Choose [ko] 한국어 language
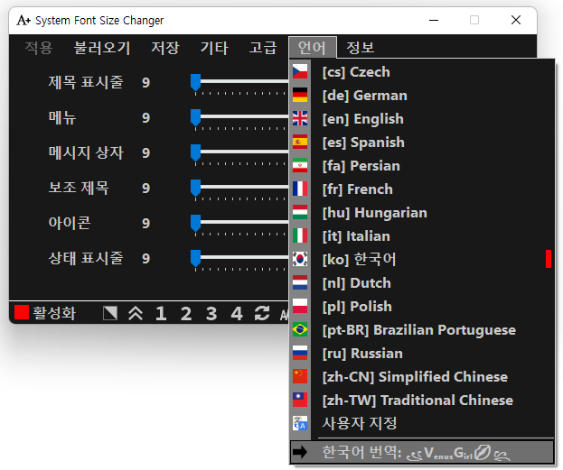 coord(422,260)
